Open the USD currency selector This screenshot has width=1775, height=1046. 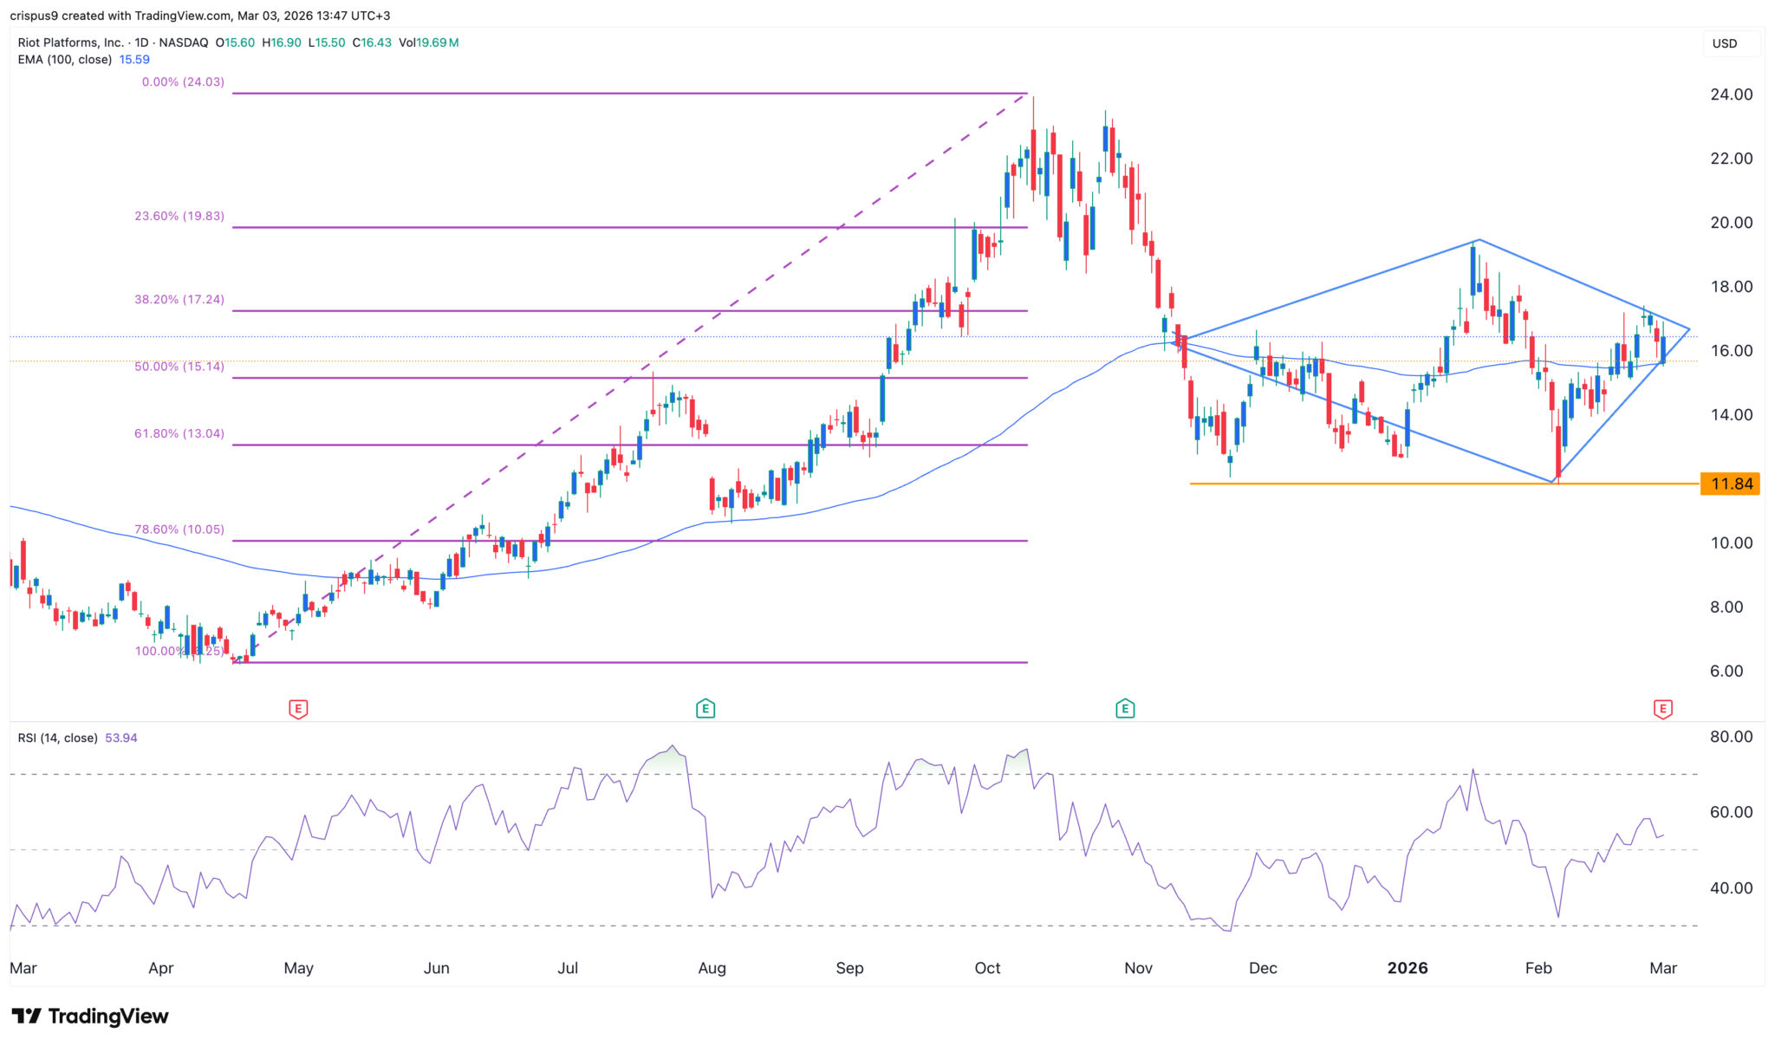tap(1724, 43)
